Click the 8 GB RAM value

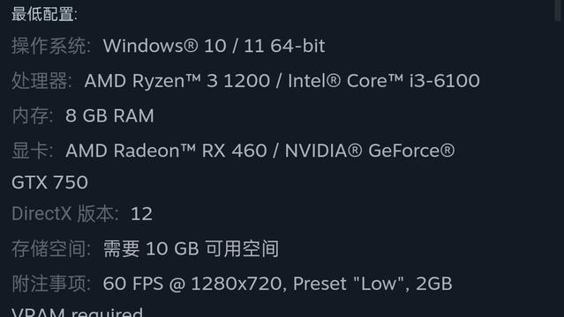point(109,115)
